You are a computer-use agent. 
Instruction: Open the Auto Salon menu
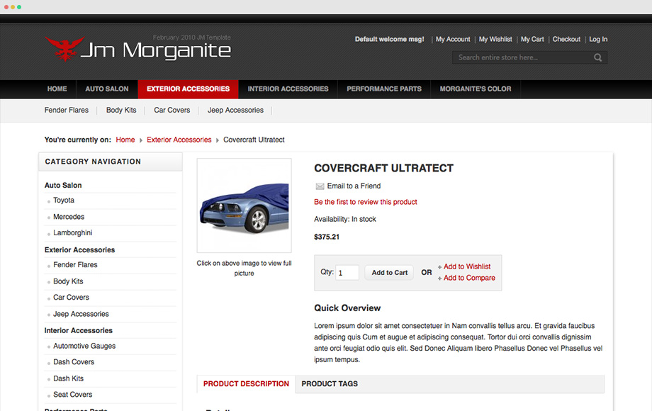(x=107, y=89)
